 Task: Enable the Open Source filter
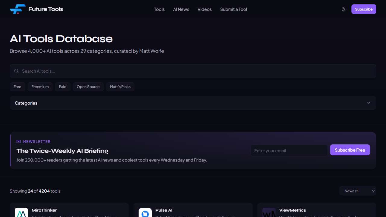click(x=88, y=87)
